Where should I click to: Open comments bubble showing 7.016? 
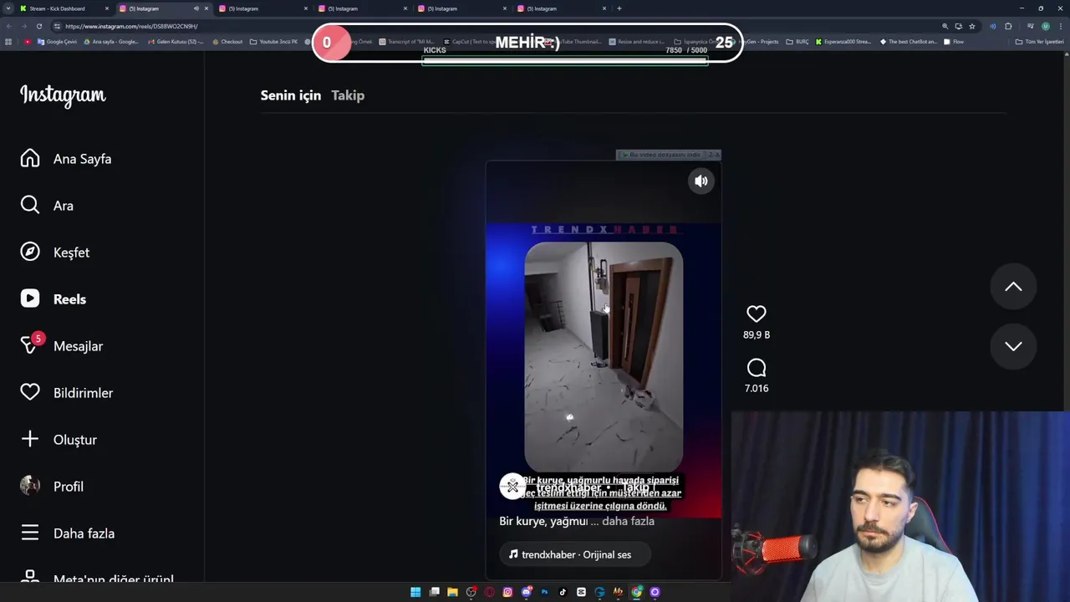[757, 368]
